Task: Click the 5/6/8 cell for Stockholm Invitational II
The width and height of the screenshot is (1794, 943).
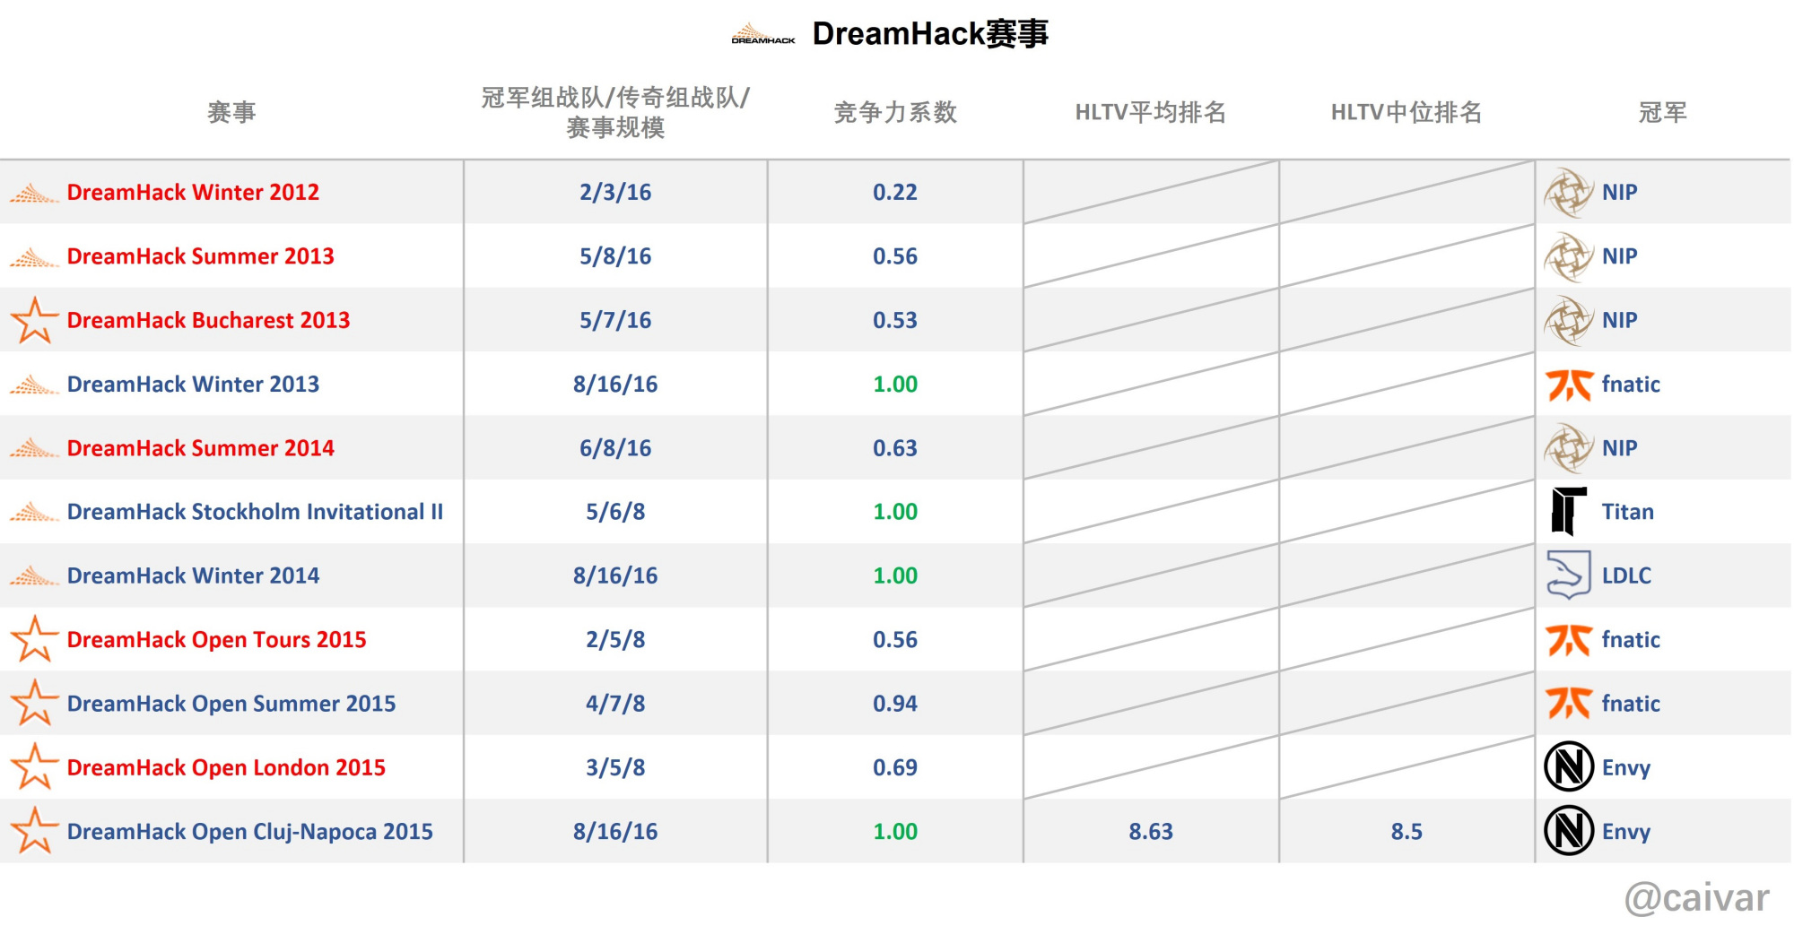Action: pyautogui.click(x=615, y=512)
